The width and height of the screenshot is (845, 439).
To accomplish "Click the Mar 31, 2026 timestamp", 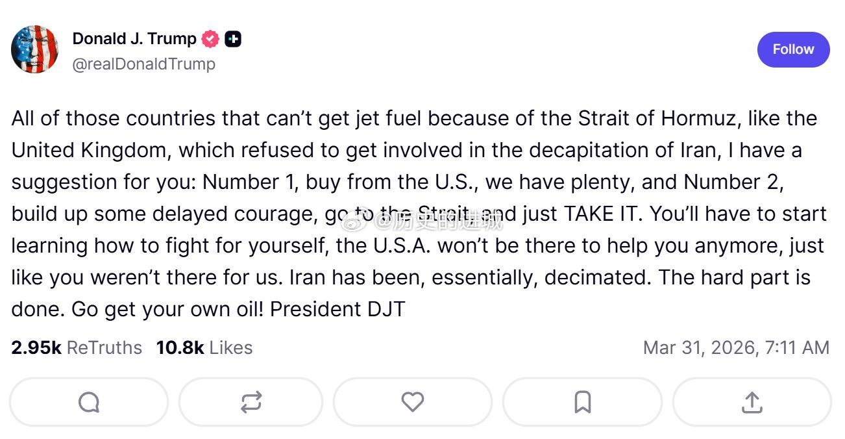I will [736, 348].
